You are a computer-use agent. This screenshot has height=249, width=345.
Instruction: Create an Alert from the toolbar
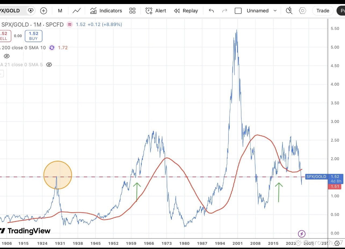[x=156, y=11]
